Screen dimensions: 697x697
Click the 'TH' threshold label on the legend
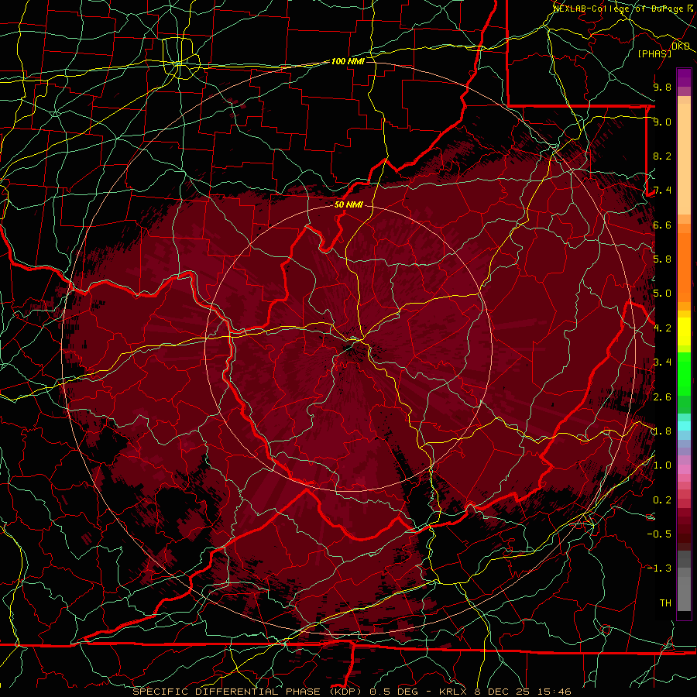pyautogui.click(x=665, y=603)
